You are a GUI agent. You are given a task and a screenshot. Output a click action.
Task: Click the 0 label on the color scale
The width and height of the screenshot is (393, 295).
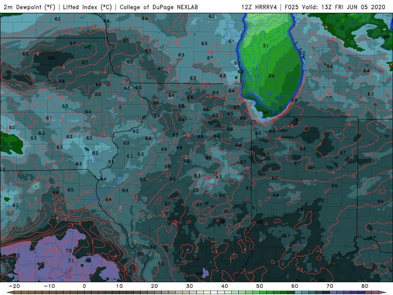pyautogui.click(x=84, y=286)
